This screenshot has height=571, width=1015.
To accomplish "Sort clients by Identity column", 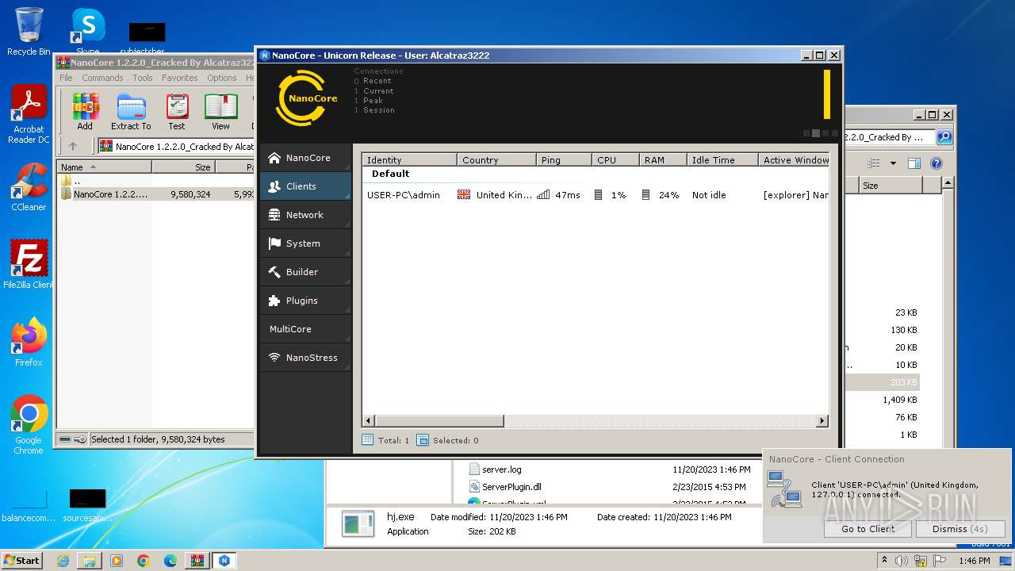I will pos(409,159).
